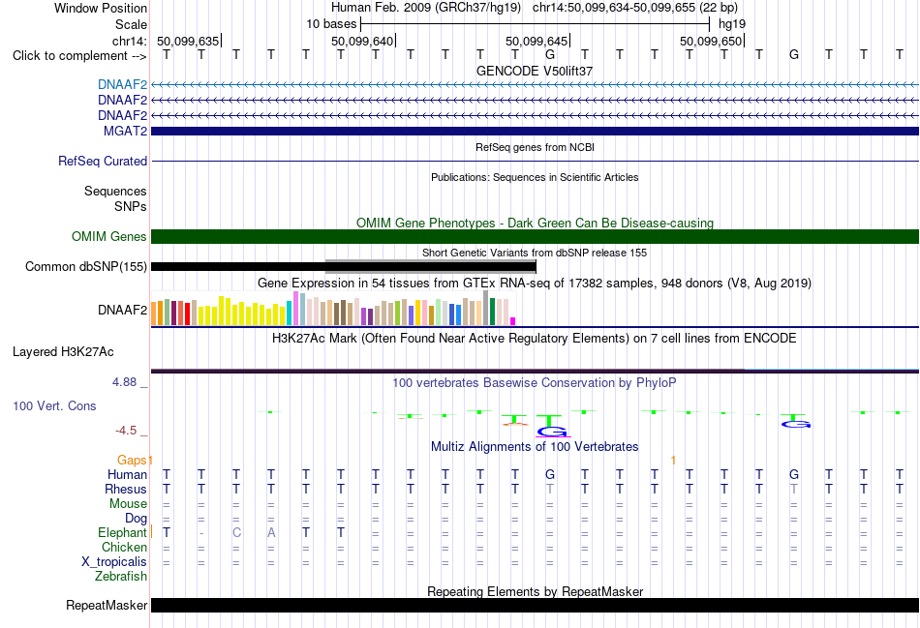Select the Chicken species row label
The width and height of the screenshot is (920, 628).
tap(124, 547)
